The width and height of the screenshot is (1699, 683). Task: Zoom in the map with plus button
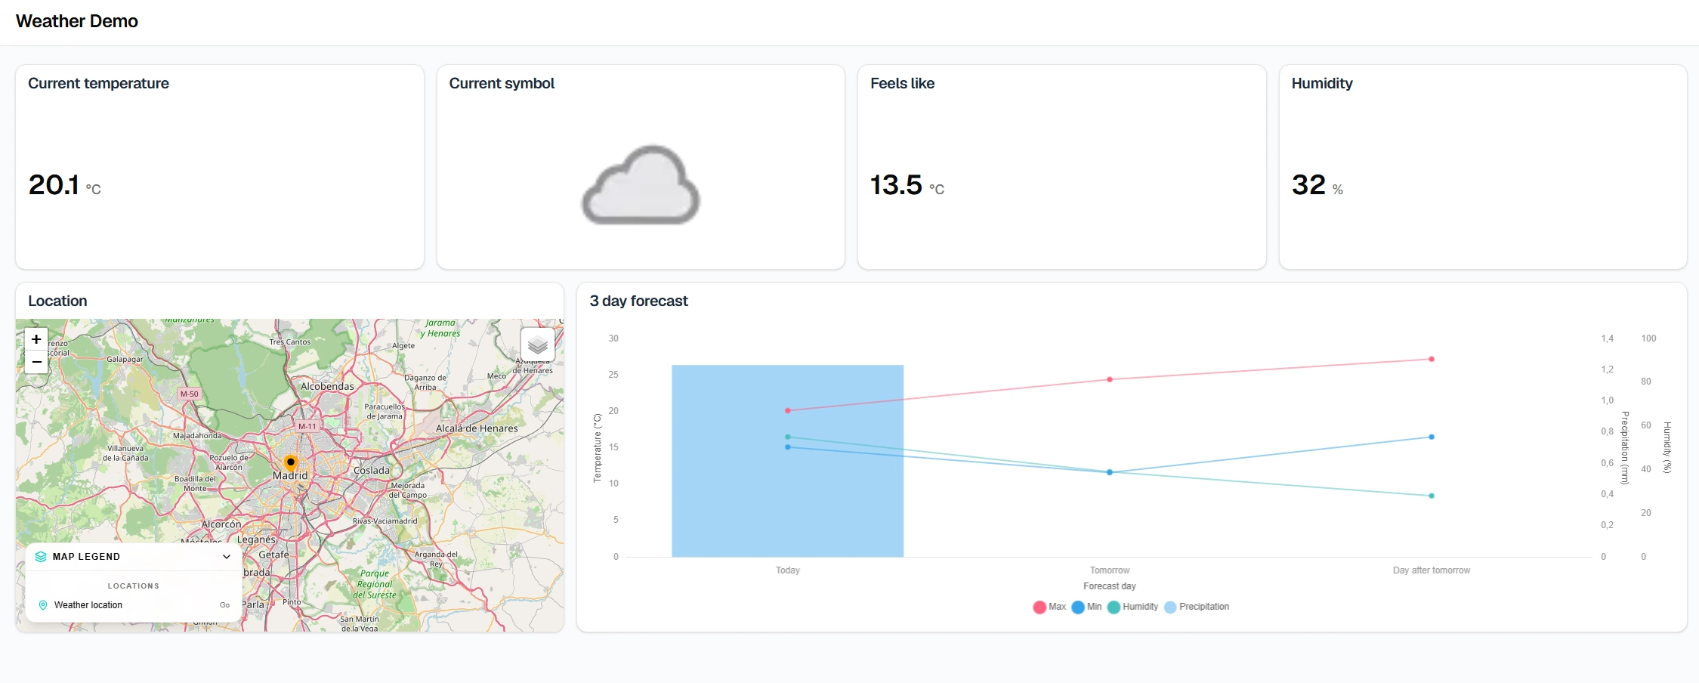(36, 339)
